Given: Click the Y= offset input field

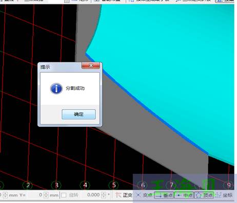Looking at the screenshot, I should 35,195.
